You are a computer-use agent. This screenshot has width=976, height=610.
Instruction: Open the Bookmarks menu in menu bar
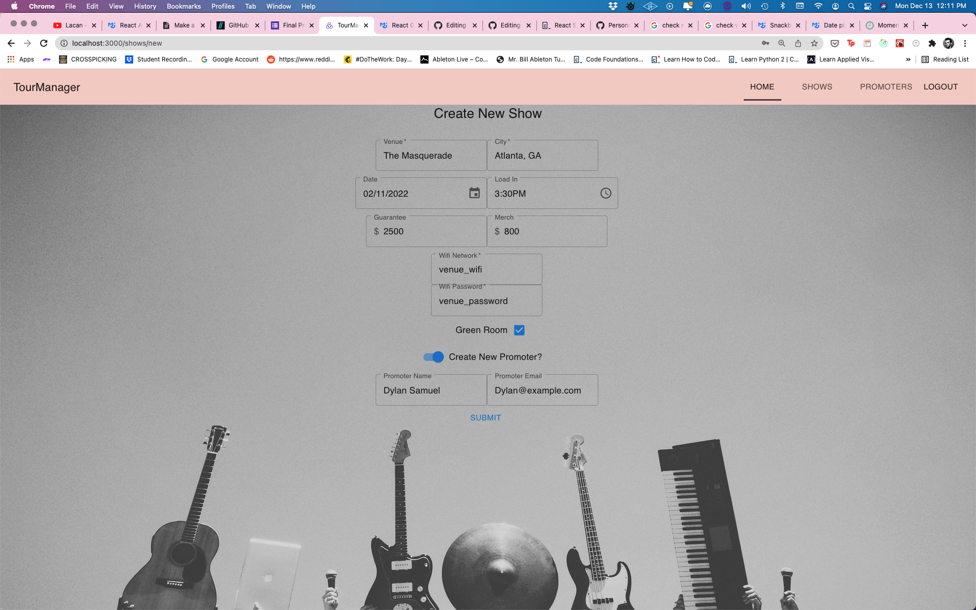point(184,6)
